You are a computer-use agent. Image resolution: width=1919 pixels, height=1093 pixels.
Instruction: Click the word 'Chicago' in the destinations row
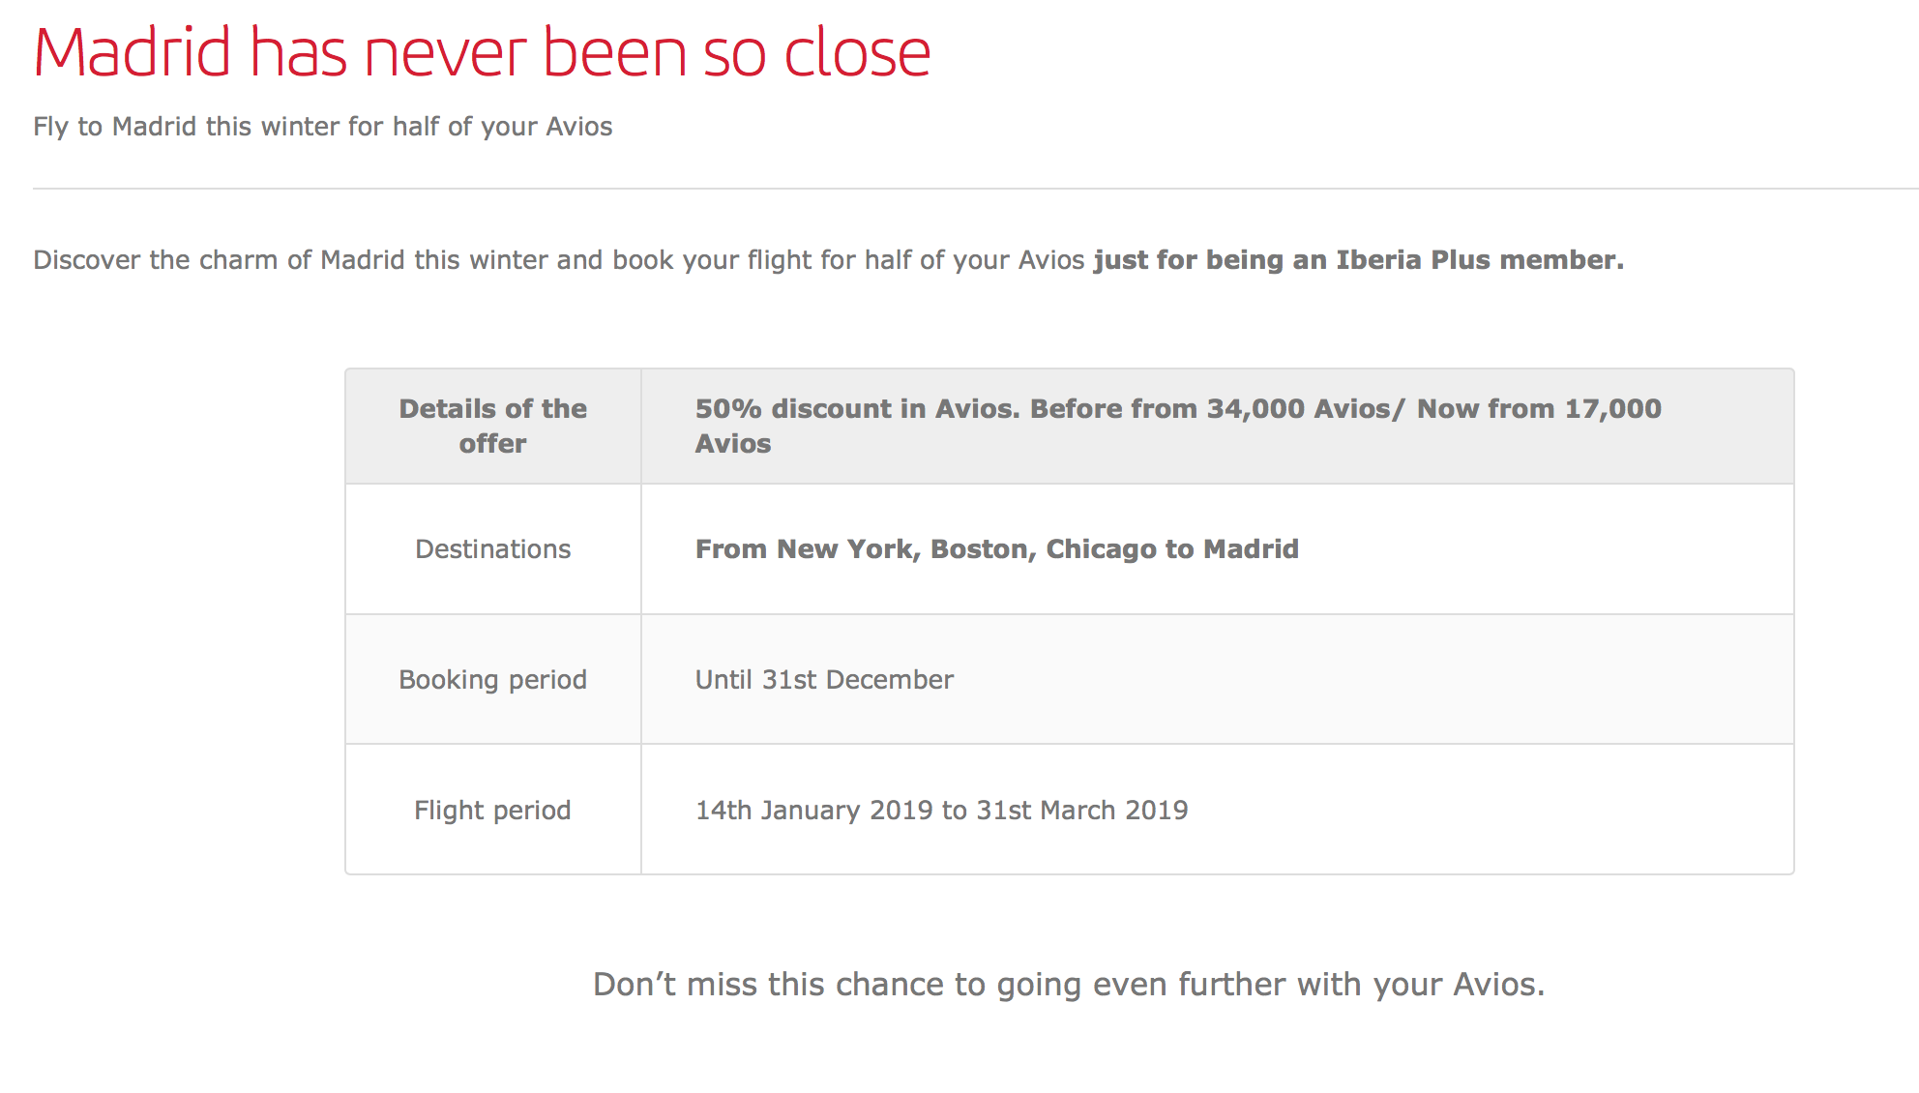[1102, 549]
